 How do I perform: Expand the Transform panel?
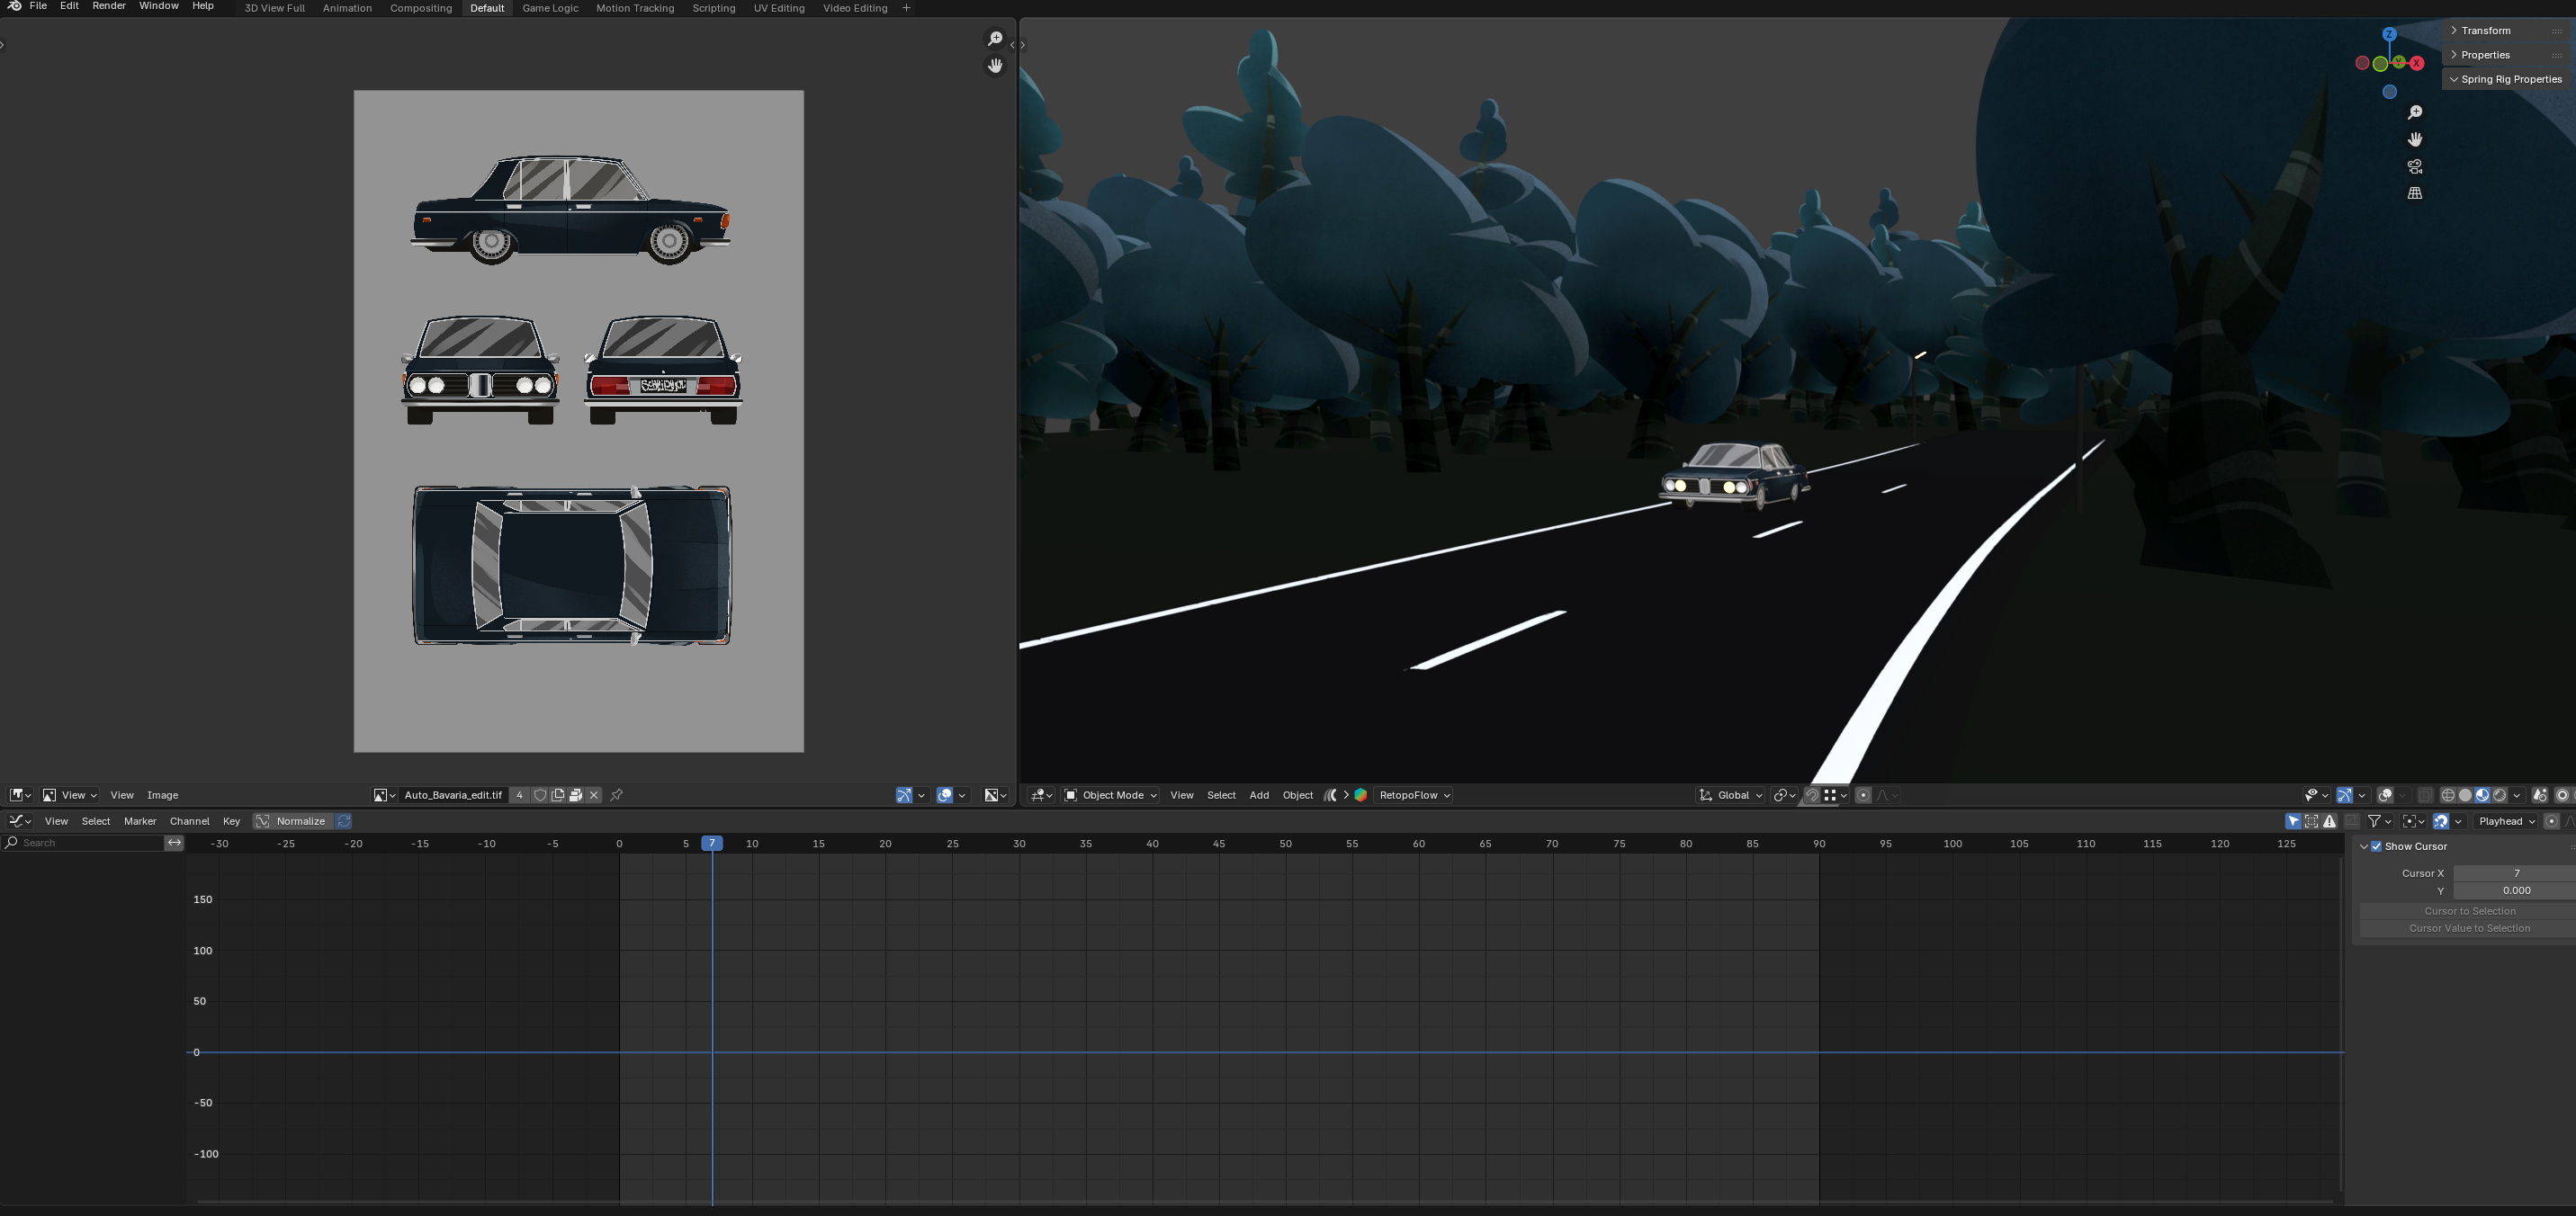2485,30
